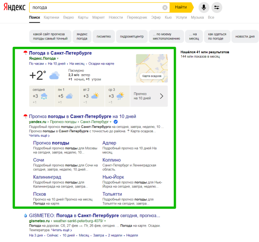This screenshot has width=259, height=242.
Task: Open the Осадки на карте link
Action: point(101,64)
